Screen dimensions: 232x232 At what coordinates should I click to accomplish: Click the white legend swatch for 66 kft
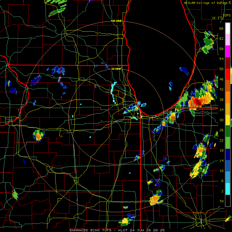coord(228,28)
